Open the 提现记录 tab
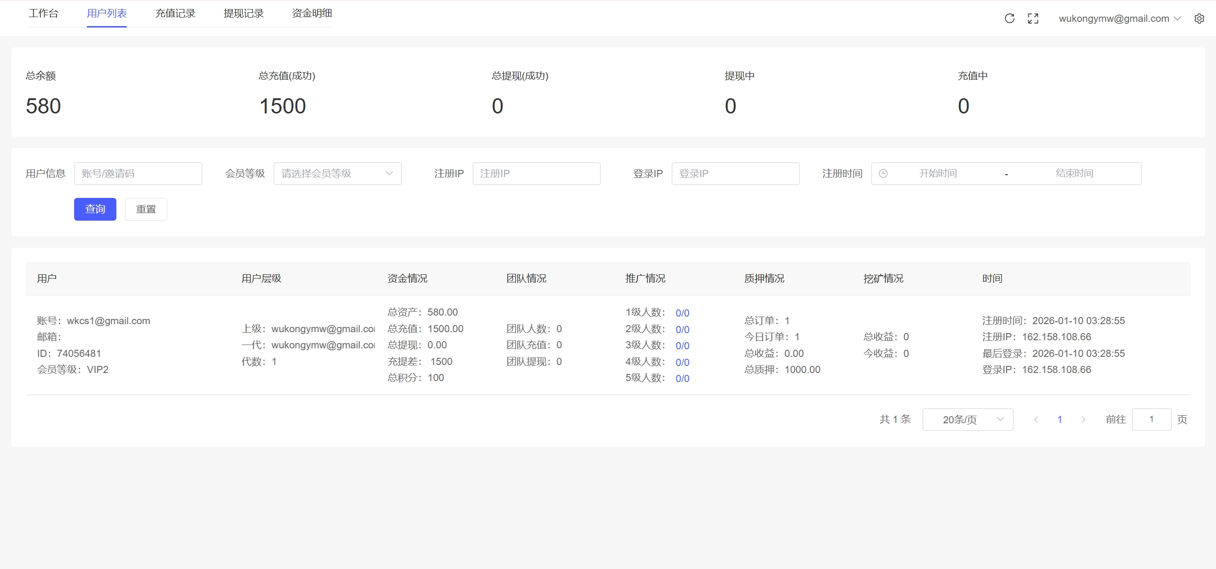Screen dimensions: 1216x569 [x=244, y=13]
